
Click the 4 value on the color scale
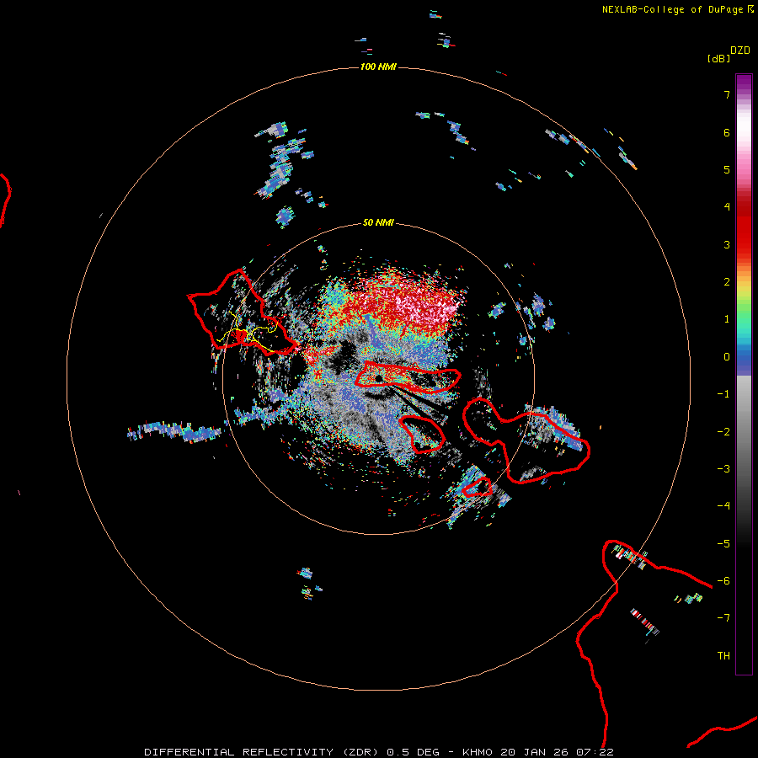[x=727, y=207]
